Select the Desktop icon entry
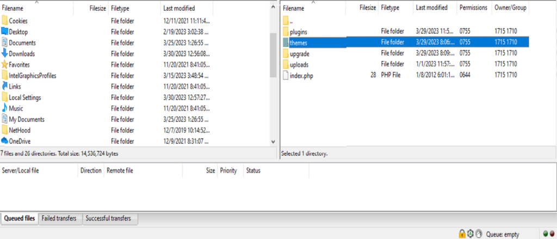Image resolution: width=557 pixels, height=239 pixels. pos(4,32)
